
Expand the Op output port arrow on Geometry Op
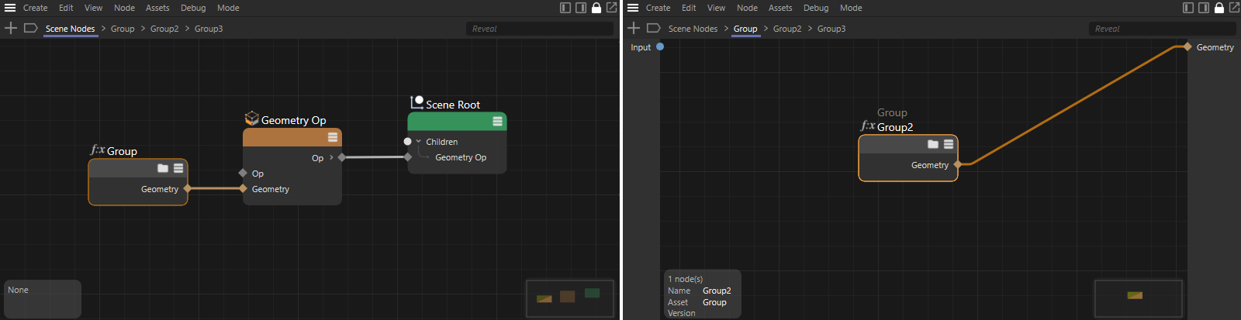tap(331, 157)
